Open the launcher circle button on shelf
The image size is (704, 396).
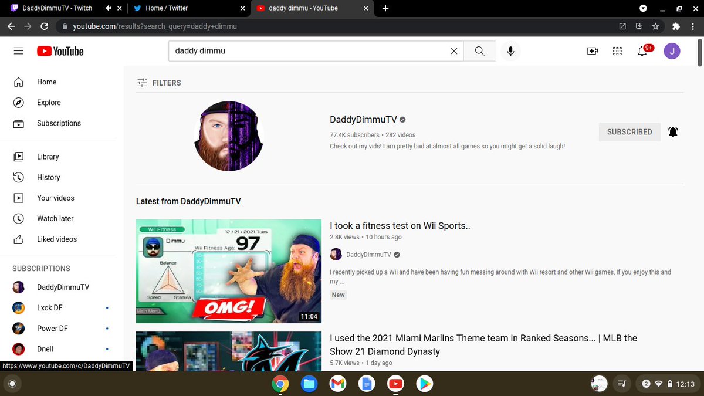pos(12,384)
